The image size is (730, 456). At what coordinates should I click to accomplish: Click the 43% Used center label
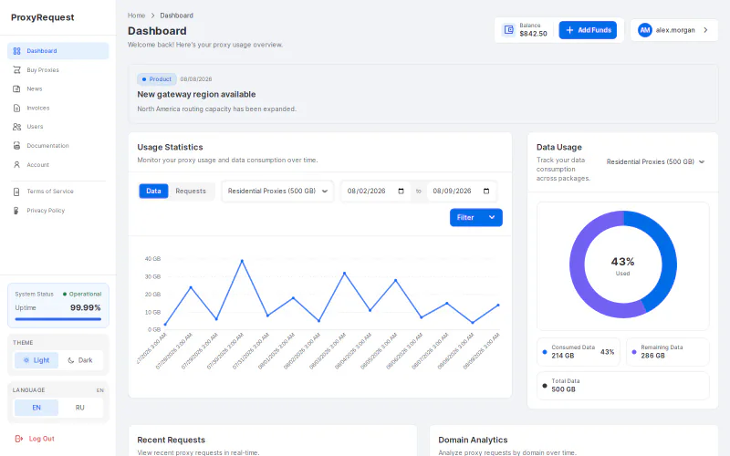click(x=622, y=265)
